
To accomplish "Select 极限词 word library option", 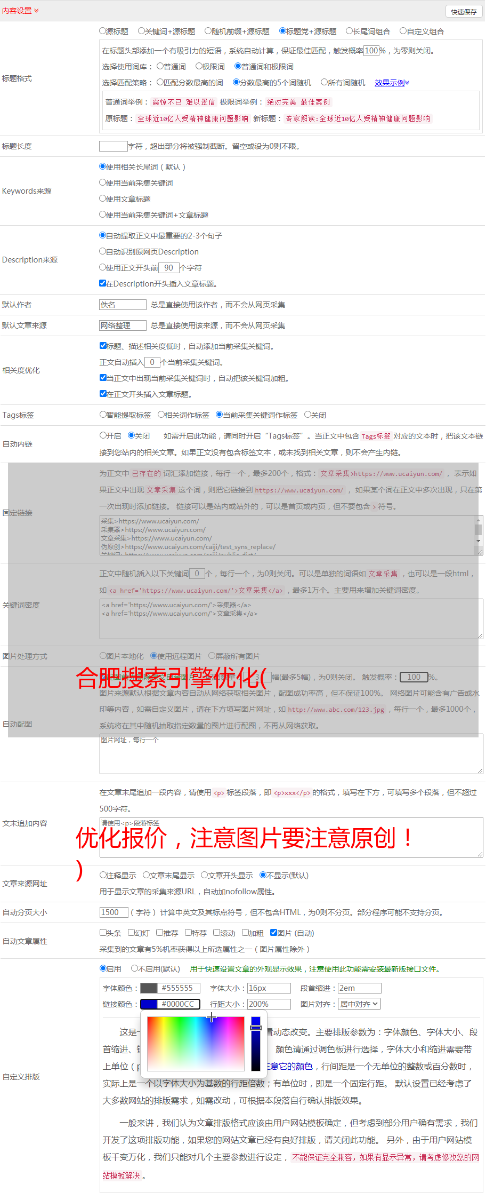I will coord(199,67).
